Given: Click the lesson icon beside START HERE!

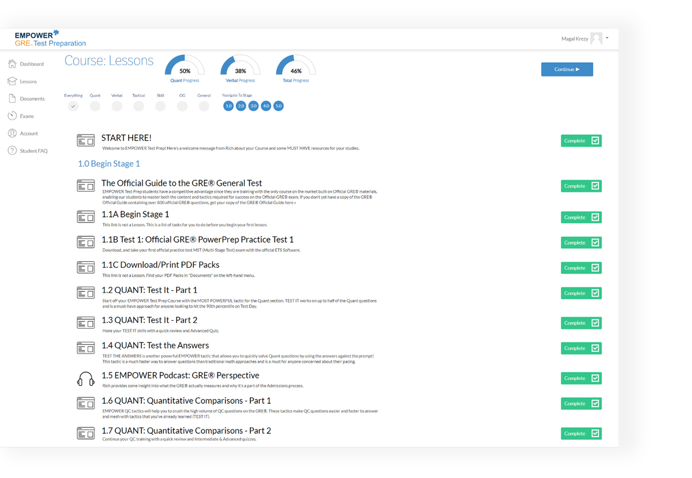Looking at the screenshot, I should [x=86, y=141].
